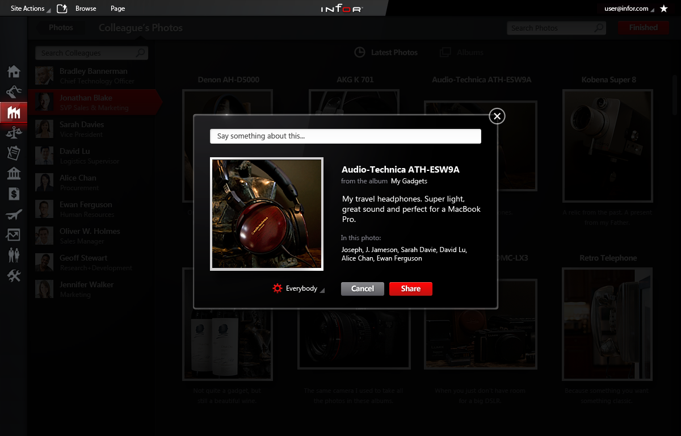Select Jennifer Walker in the colleague list
Image resolution: width=681 pixels, height=436 pixels.
pos(91,289)
